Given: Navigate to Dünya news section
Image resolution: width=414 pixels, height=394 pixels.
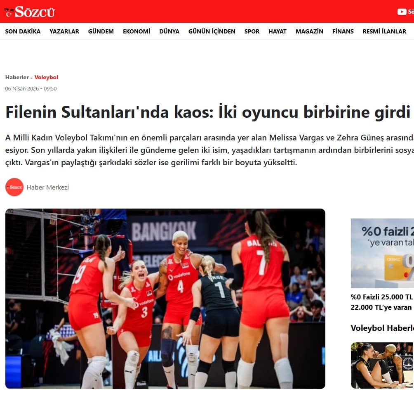Looking at the screenshot, I should [169, 31].
